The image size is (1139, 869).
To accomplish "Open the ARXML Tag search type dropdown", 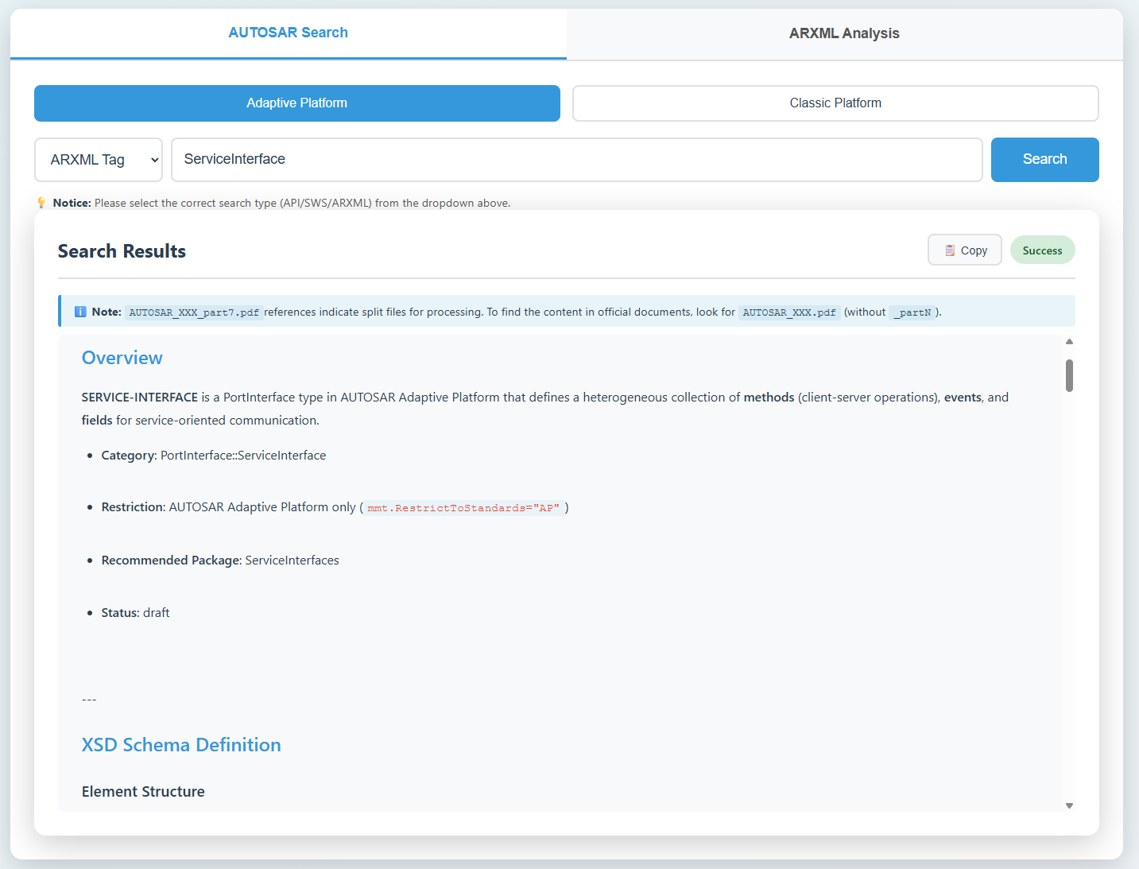I will click(99, 160).
